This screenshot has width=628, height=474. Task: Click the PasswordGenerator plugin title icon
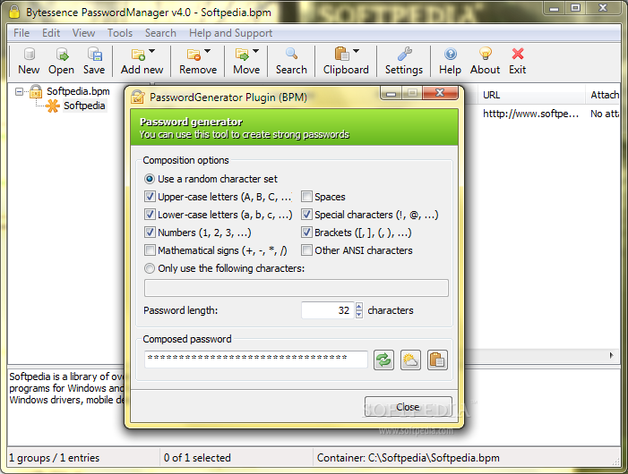pos(138,97)
